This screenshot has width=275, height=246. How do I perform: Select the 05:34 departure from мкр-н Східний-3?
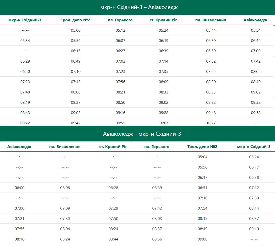(25, 41)
